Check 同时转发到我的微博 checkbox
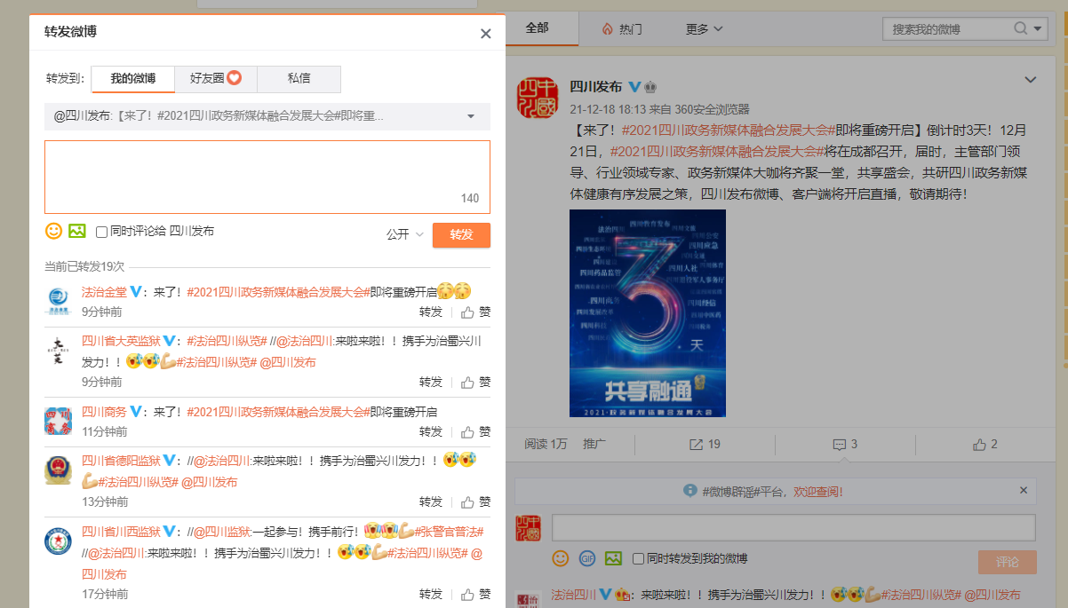Viewport: 1068px width, 608px height. [638, 559]
